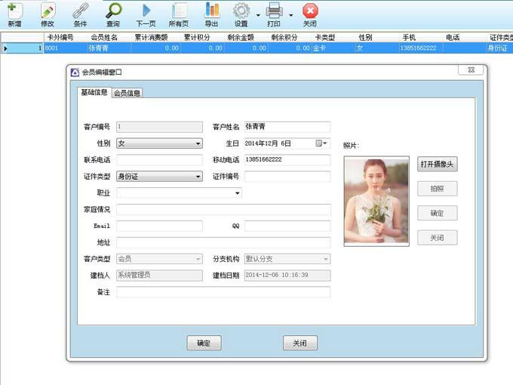Click the 打开摄像头 button
The height and width of the screenshot is (385, 513).
(x=437, y=164)
